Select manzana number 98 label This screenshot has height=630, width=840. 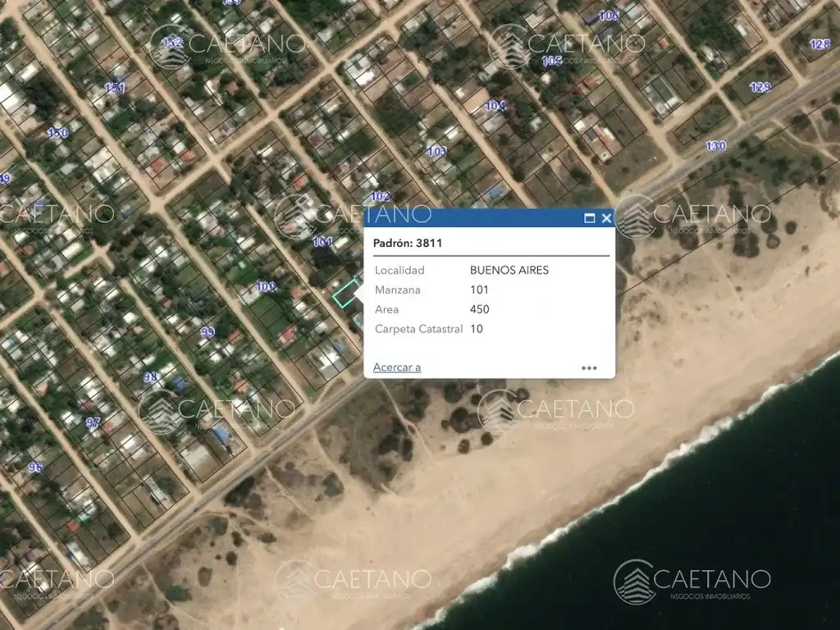tap(150, 377)
